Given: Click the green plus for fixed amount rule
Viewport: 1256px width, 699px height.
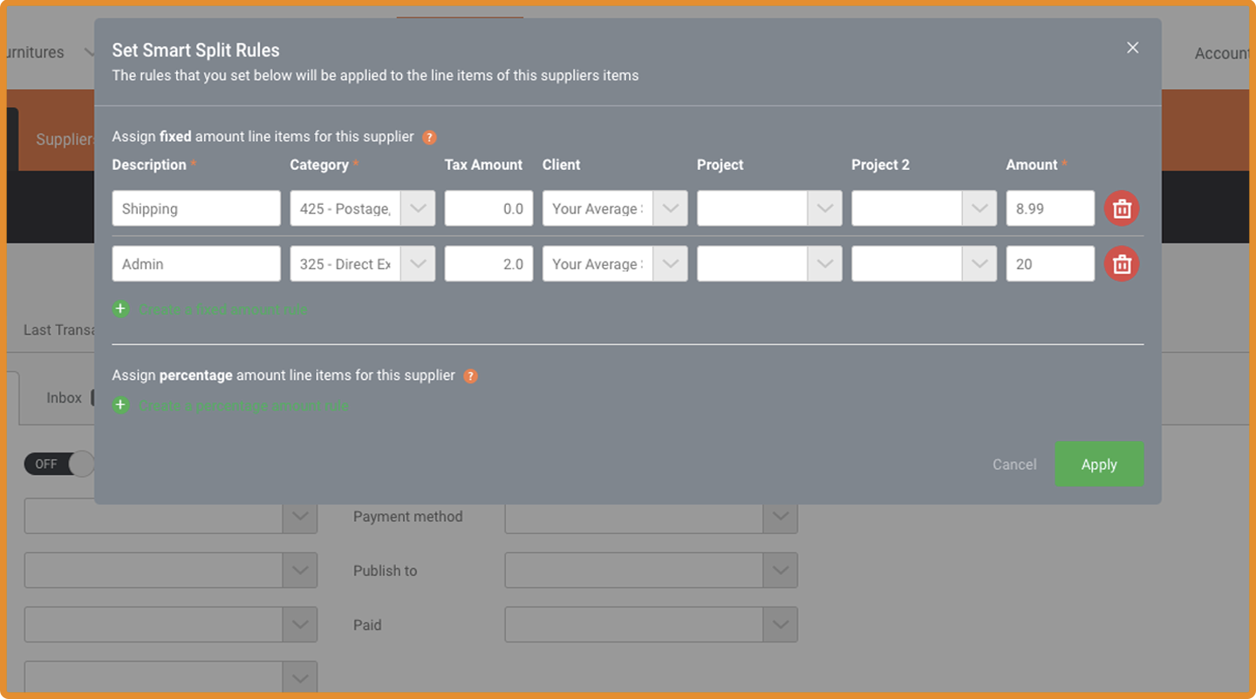Looking at the screenshot, I should 121,309.
